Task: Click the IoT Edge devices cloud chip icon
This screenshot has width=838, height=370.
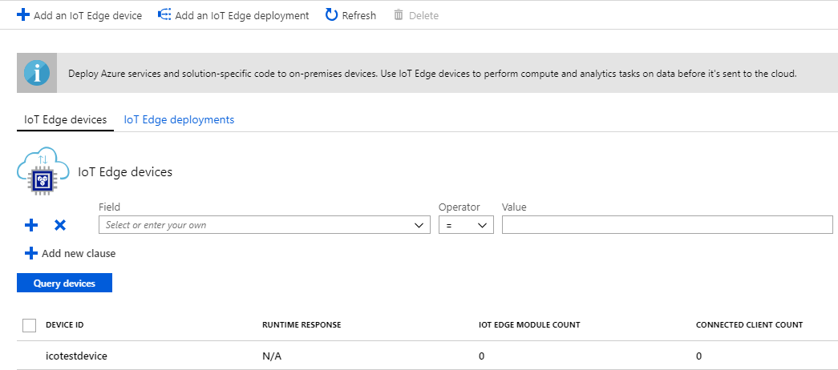Action: pyautogui.click(x=42, y=170)
